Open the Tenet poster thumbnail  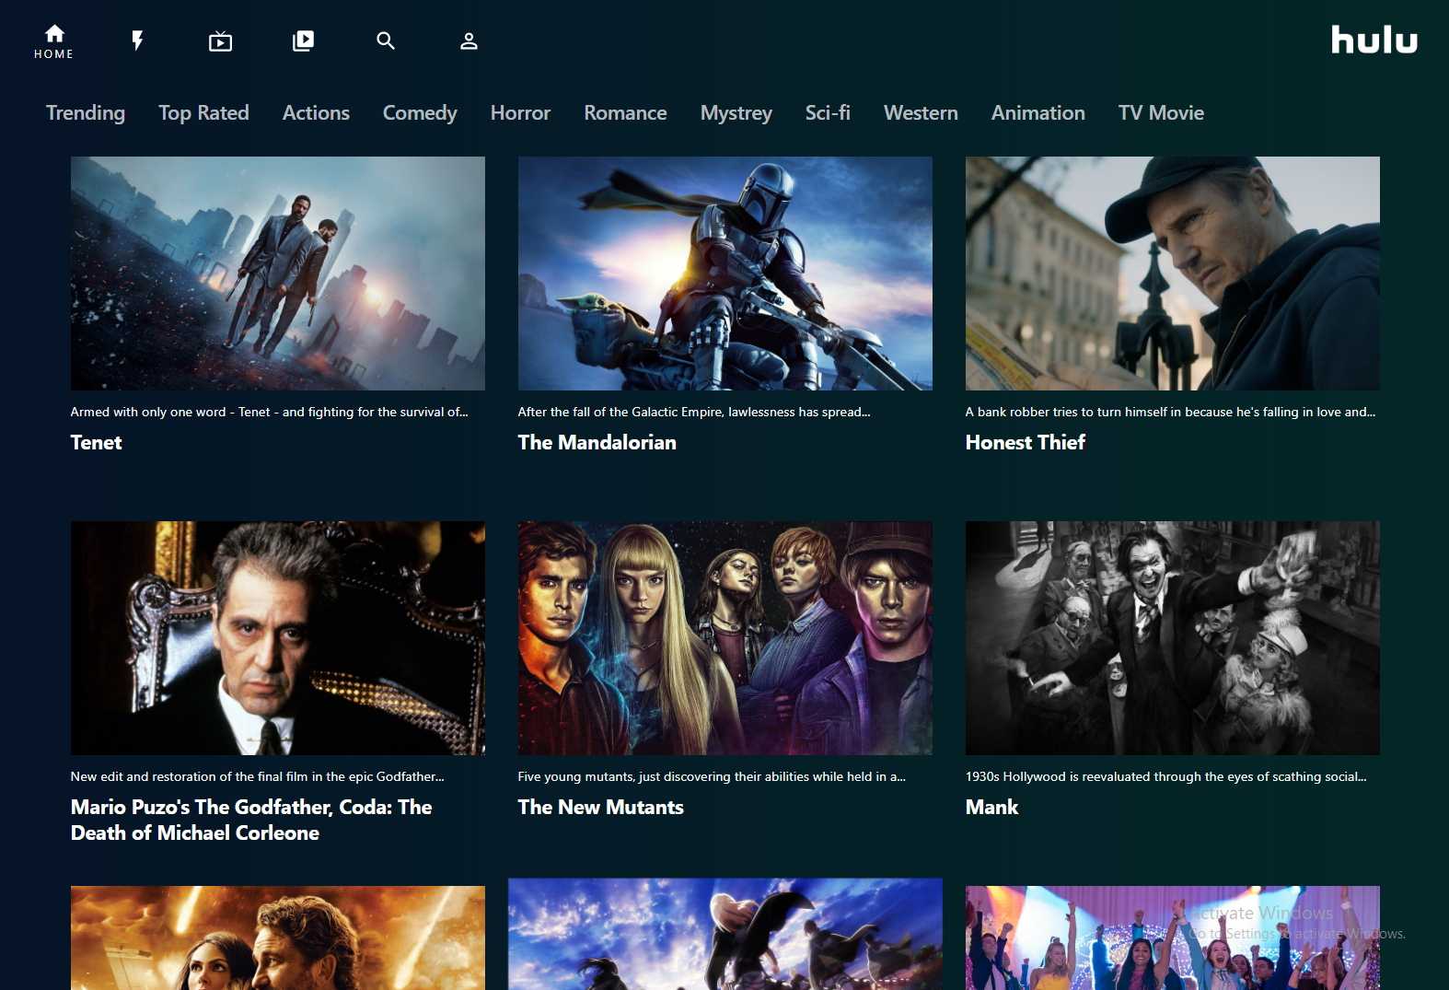tap(278, 274)
